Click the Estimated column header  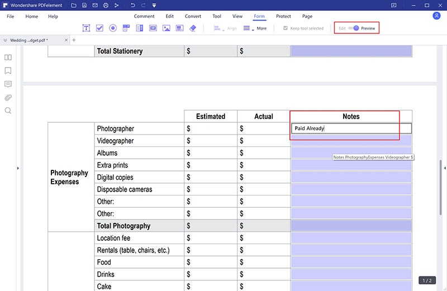pyautogui.click(x=211, y=116)
